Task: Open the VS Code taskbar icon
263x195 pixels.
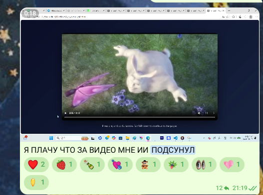Action: click(x=176, y=138)
